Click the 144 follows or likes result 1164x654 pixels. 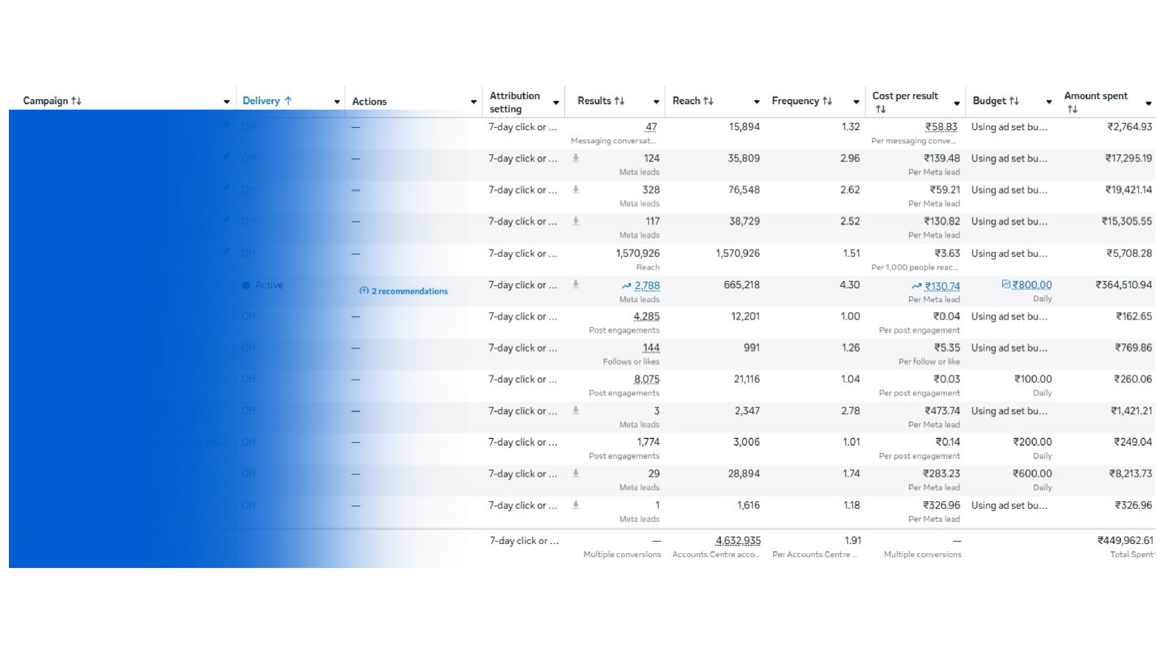point(651,348)
